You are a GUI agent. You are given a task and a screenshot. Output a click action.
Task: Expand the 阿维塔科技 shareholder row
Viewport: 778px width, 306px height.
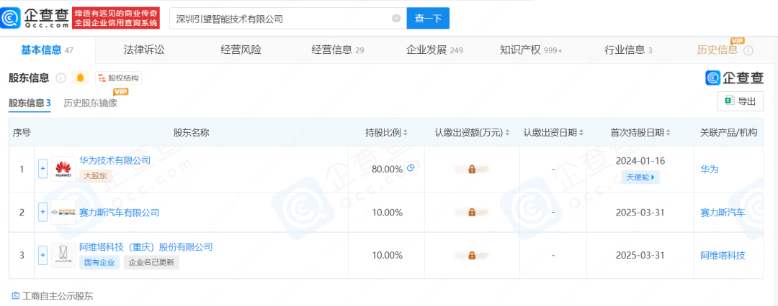coord(43,255)
